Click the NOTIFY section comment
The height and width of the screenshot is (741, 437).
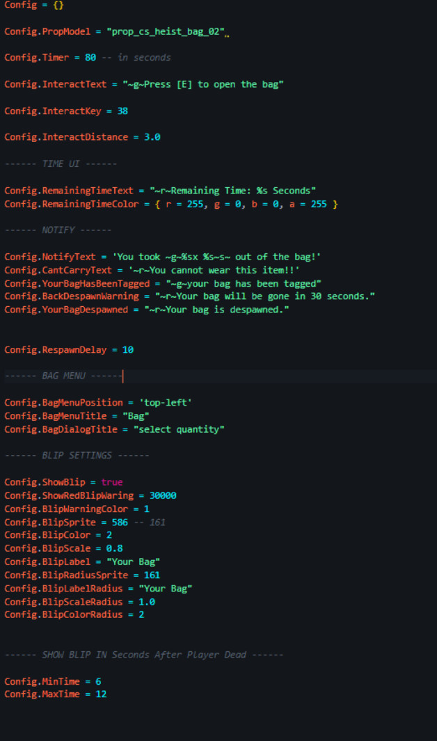tap(58, 230)
